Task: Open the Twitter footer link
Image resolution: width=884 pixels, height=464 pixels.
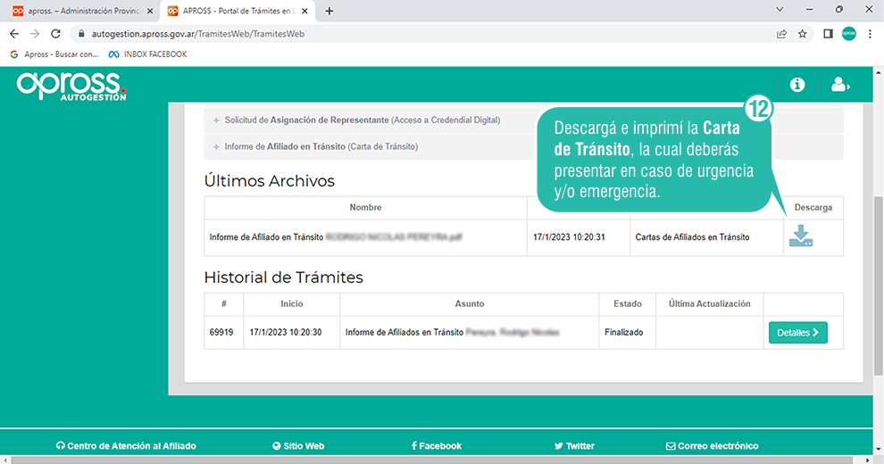Action: pos(574,446)
